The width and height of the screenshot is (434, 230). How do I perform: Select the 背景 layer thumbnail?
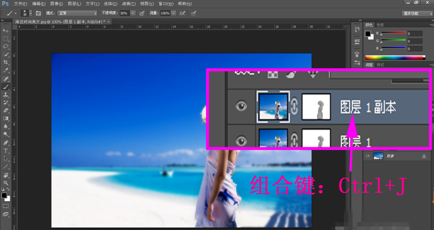click(x=378, y=156)
